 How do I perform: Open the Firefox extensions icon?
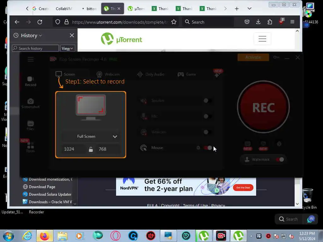pos(270,22)
